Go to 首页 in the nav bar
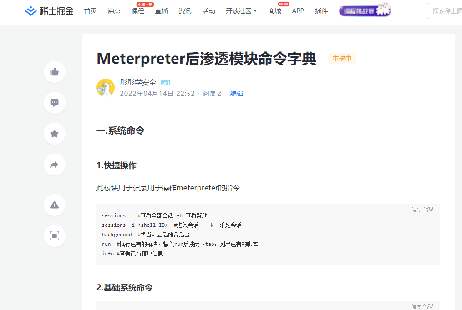This screenshot has height=310, width=462. (91, 11)
